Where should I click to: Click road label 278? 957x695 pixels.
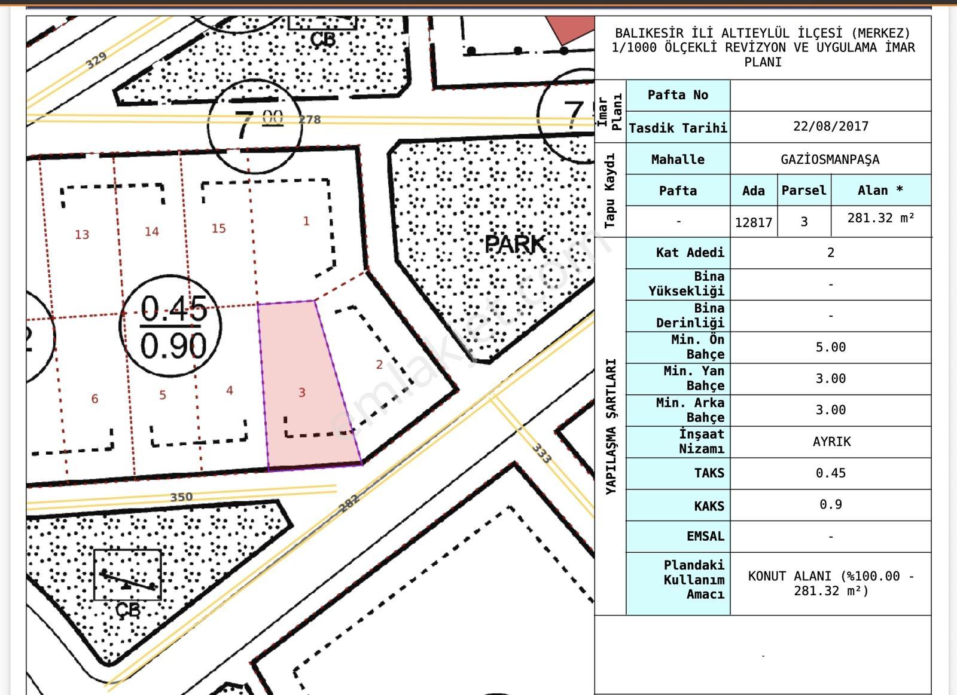310,120
